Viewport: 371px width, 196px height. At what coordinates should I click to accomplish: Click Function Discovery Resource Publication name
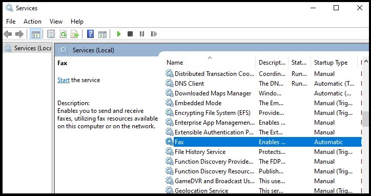(214, 171)
